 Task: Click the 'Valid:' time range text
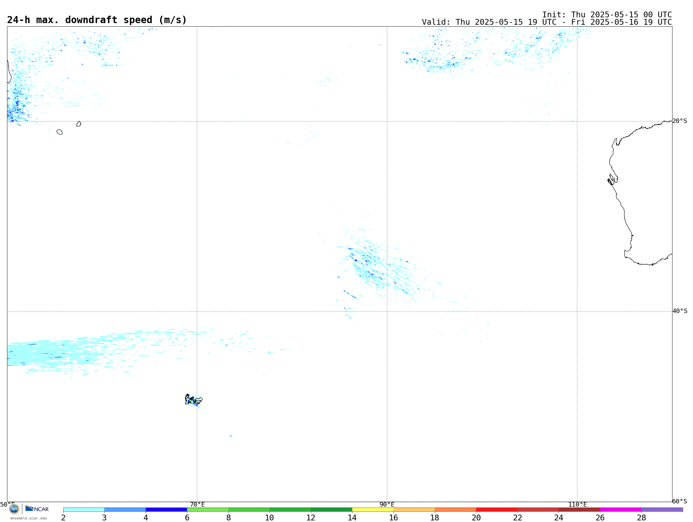[x=547, y=22]
